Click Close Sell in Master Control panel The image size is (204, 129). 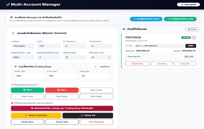point(62,122)
